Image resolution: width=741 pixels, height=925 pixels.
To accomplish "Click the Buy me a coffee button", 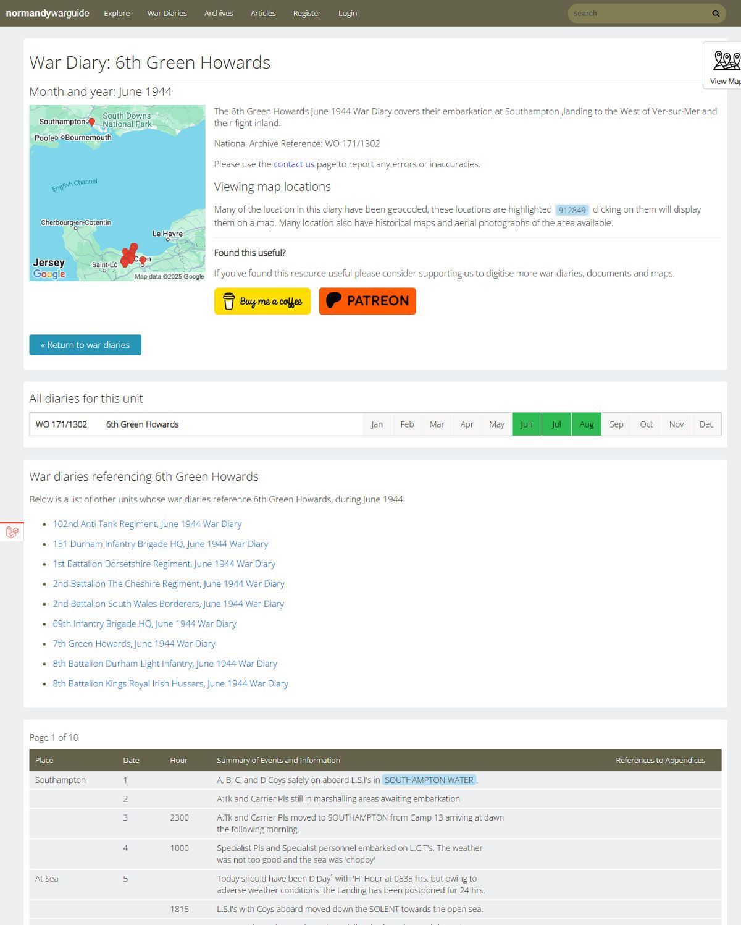I will (262, 301).
